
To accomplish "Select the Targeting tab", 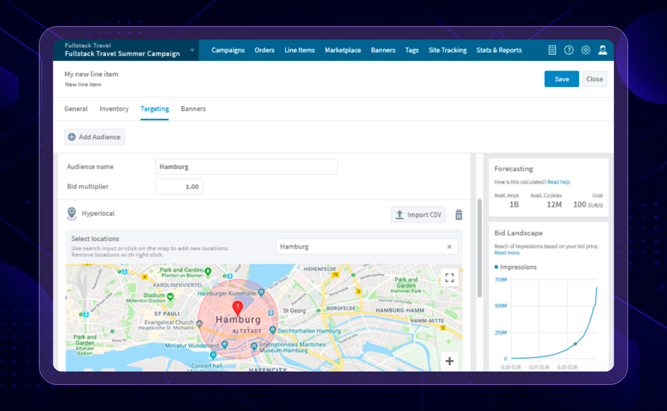I will pos(155,109).
